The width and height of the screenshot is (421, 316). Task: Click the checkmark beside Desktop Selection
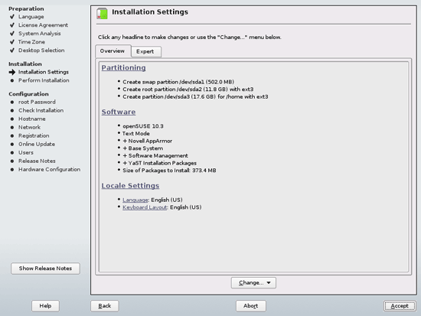[12, 50]
